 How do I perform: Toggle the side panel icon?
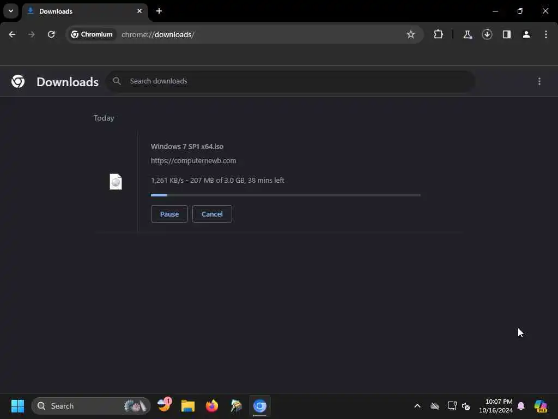click(507, 34)
